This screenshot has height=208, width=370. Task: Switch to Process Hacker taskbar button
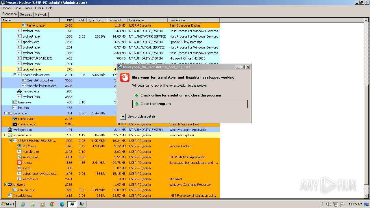tap(72, 204)
